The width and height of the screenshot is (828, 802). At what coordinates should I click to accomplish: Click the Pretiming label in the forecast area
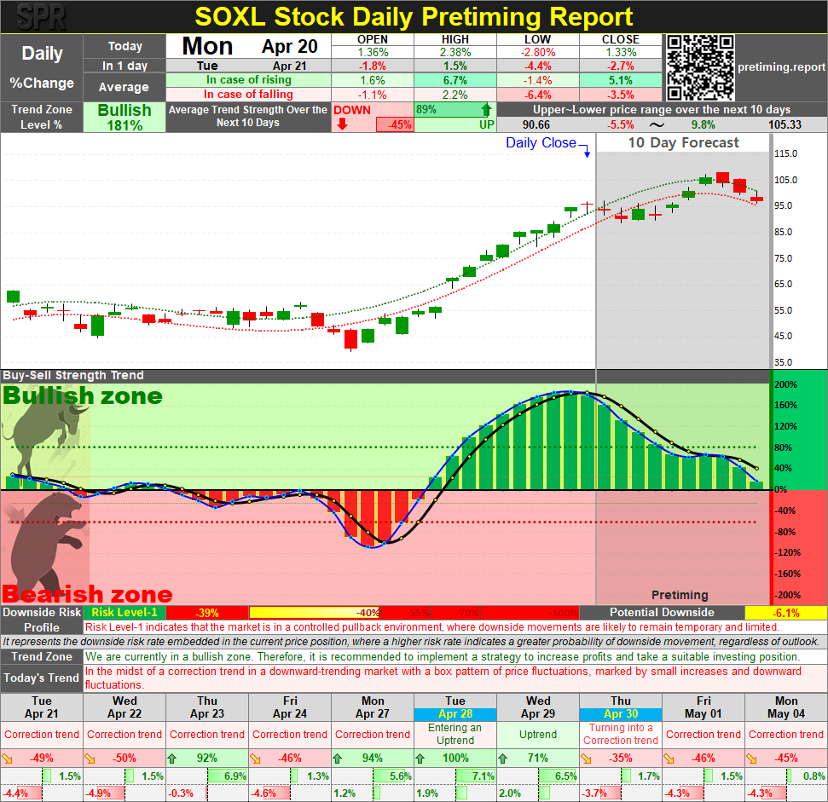680,595
